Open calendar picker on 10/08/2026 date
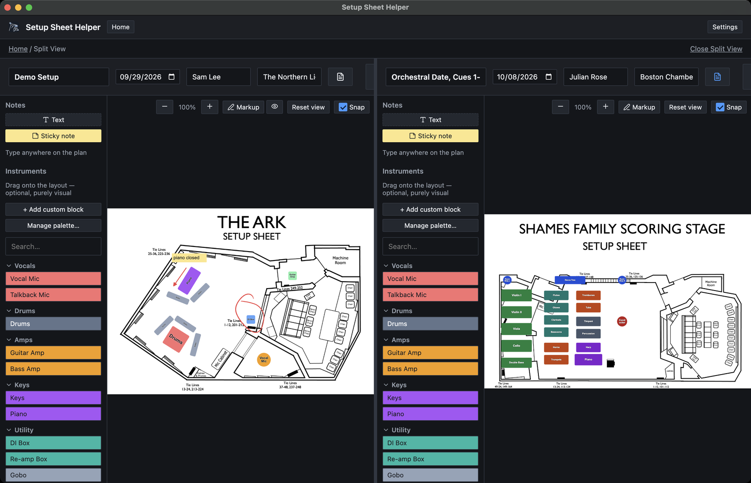Image resolution: width=751 pixels, height=483 pixels. click(x=549, y=77)
